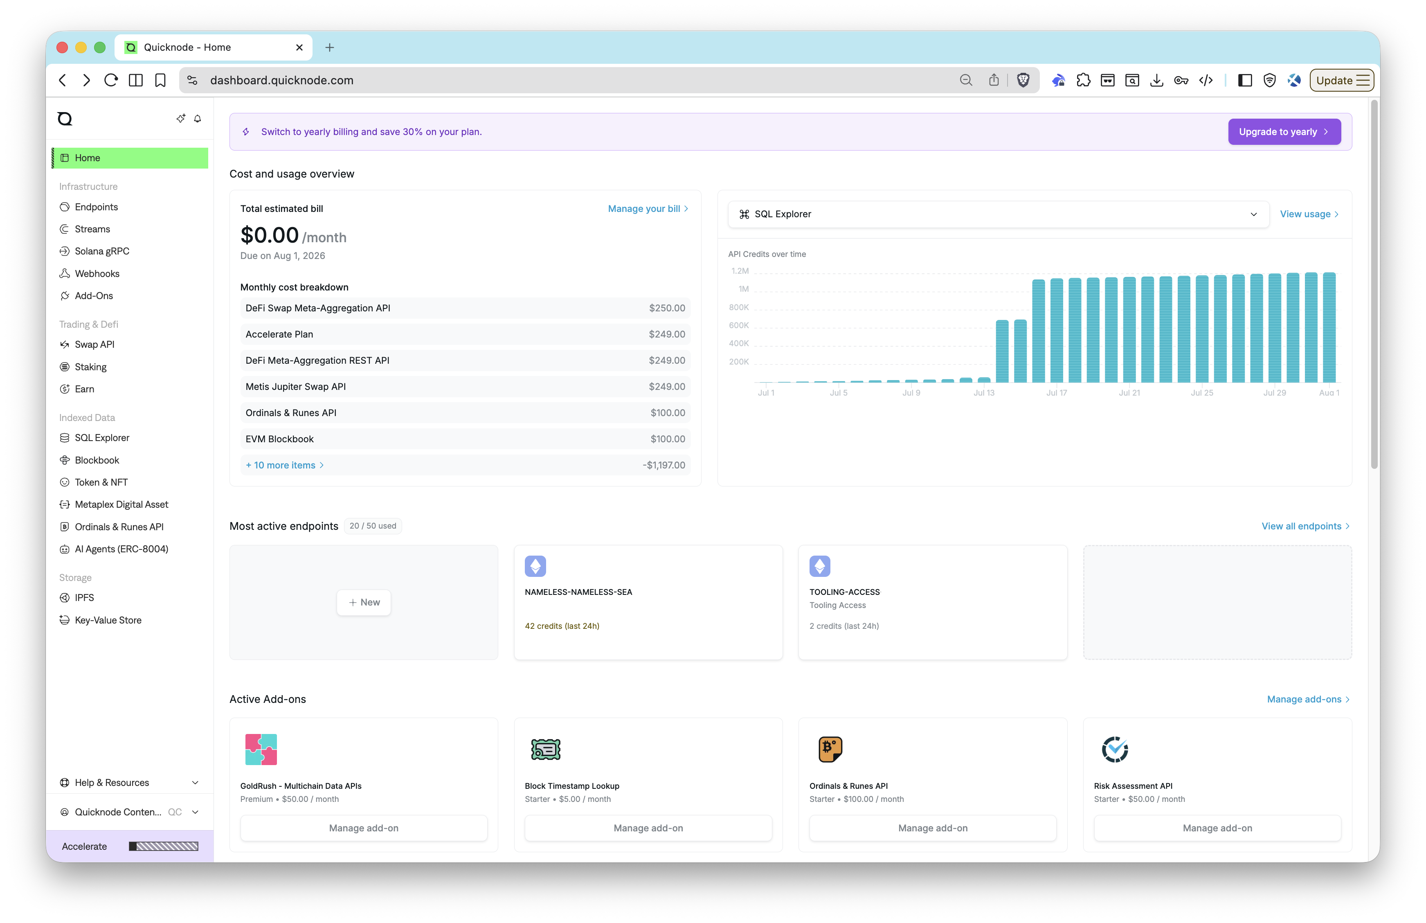
Task: Open the notifications bell icon
Action: [197, 119]
